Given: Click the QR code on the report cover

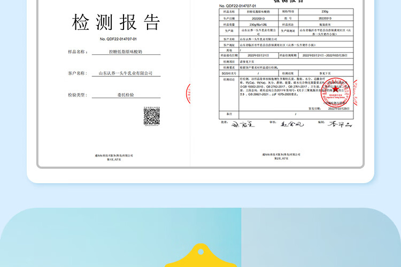Looking at the screenshot, I should (152, 116).
